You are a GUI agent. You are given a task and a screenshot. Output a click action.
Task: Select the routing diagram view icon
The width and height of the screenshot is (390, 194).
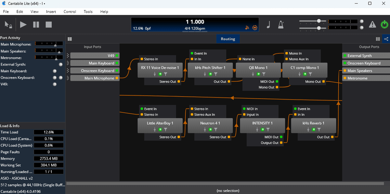[x=386, y=39]
